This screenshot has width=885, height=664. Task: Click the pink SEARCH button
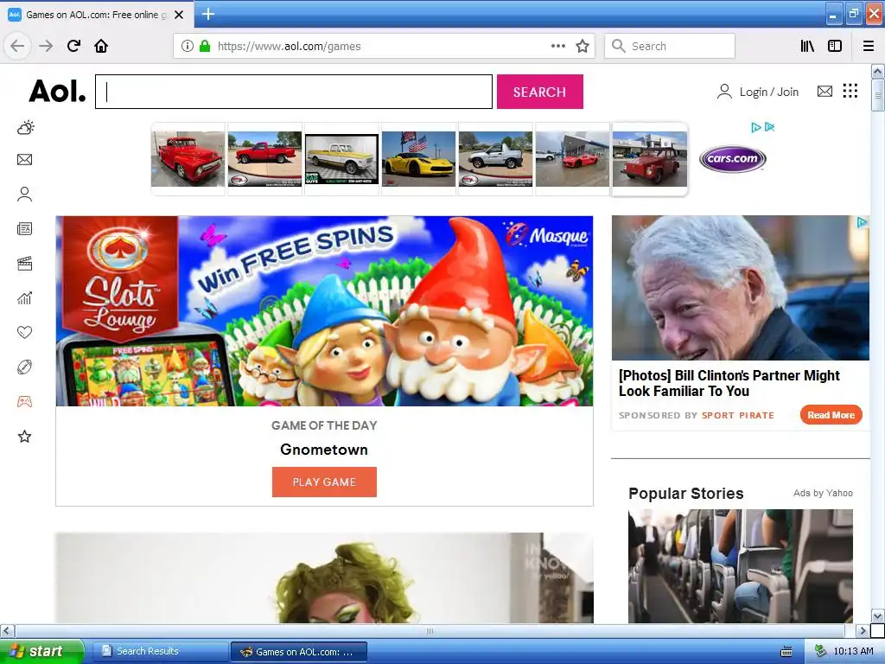(x=539, y=92)
